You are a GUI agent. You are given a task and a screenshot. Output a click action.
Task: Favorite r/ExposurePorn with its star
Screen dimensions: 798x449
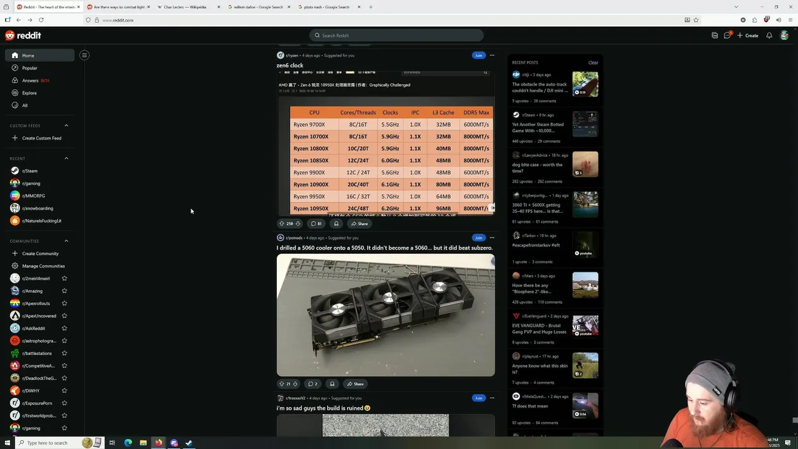click(64, 403)
